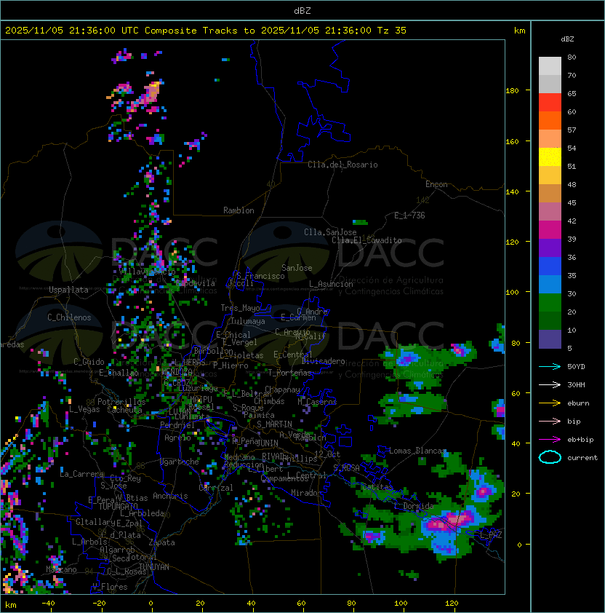This screenshot has width=605, height=613.
Task: Click the 'Lomas_Blancas' map label
Action: (417, 451)
